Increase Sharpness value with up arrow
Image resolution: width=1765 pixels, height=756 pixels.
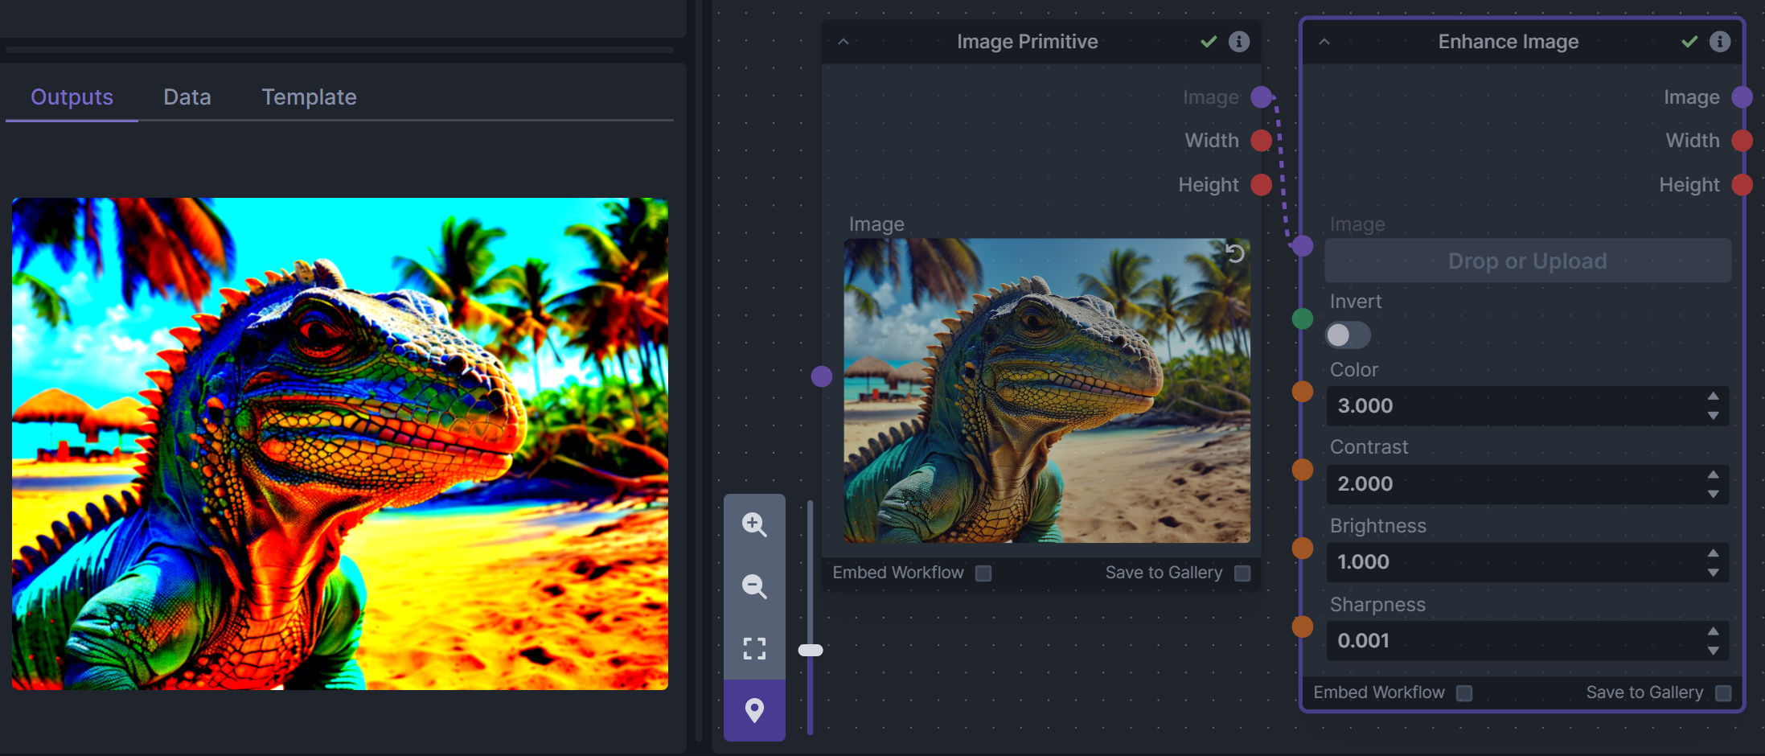[x=1714, y=631]
